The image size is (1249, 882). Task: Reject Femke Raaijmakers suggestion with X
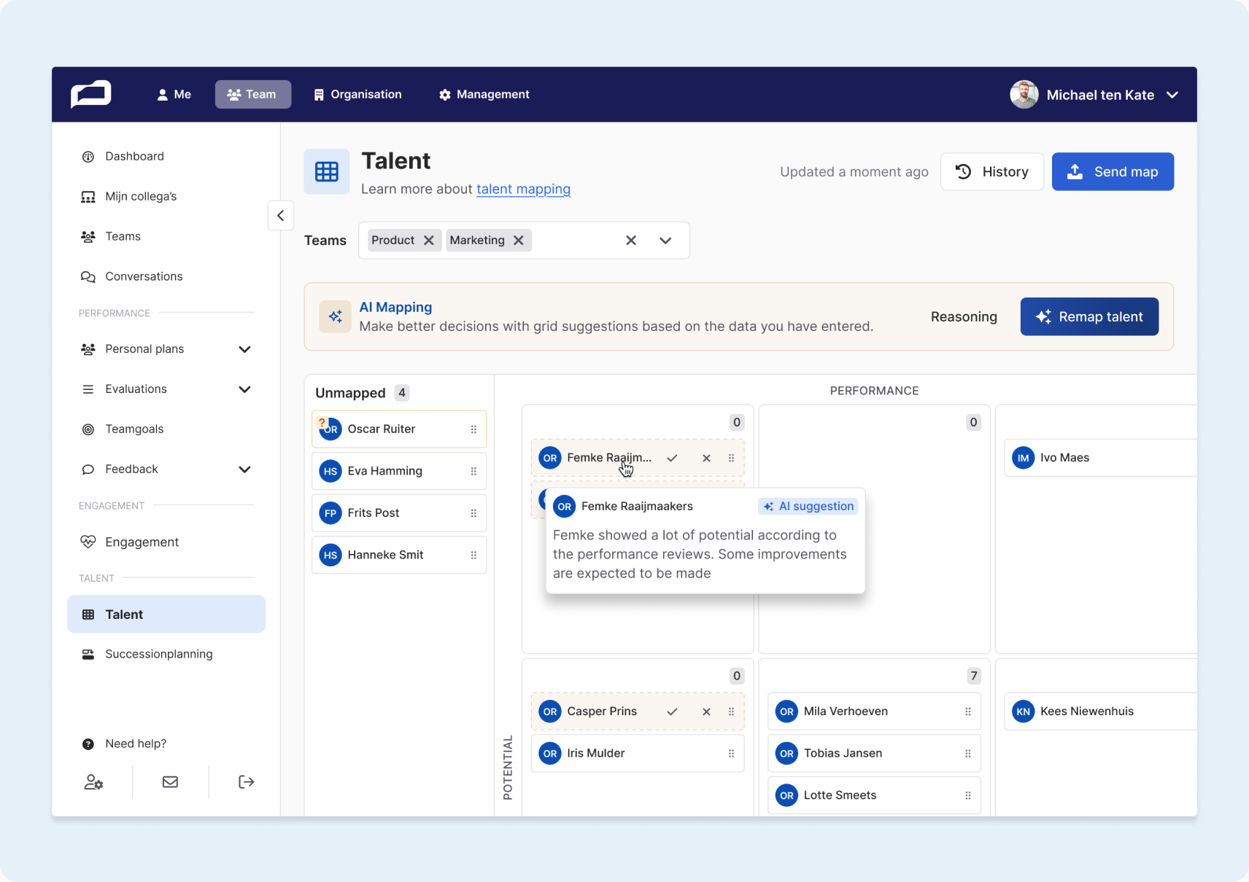[706, 458]
